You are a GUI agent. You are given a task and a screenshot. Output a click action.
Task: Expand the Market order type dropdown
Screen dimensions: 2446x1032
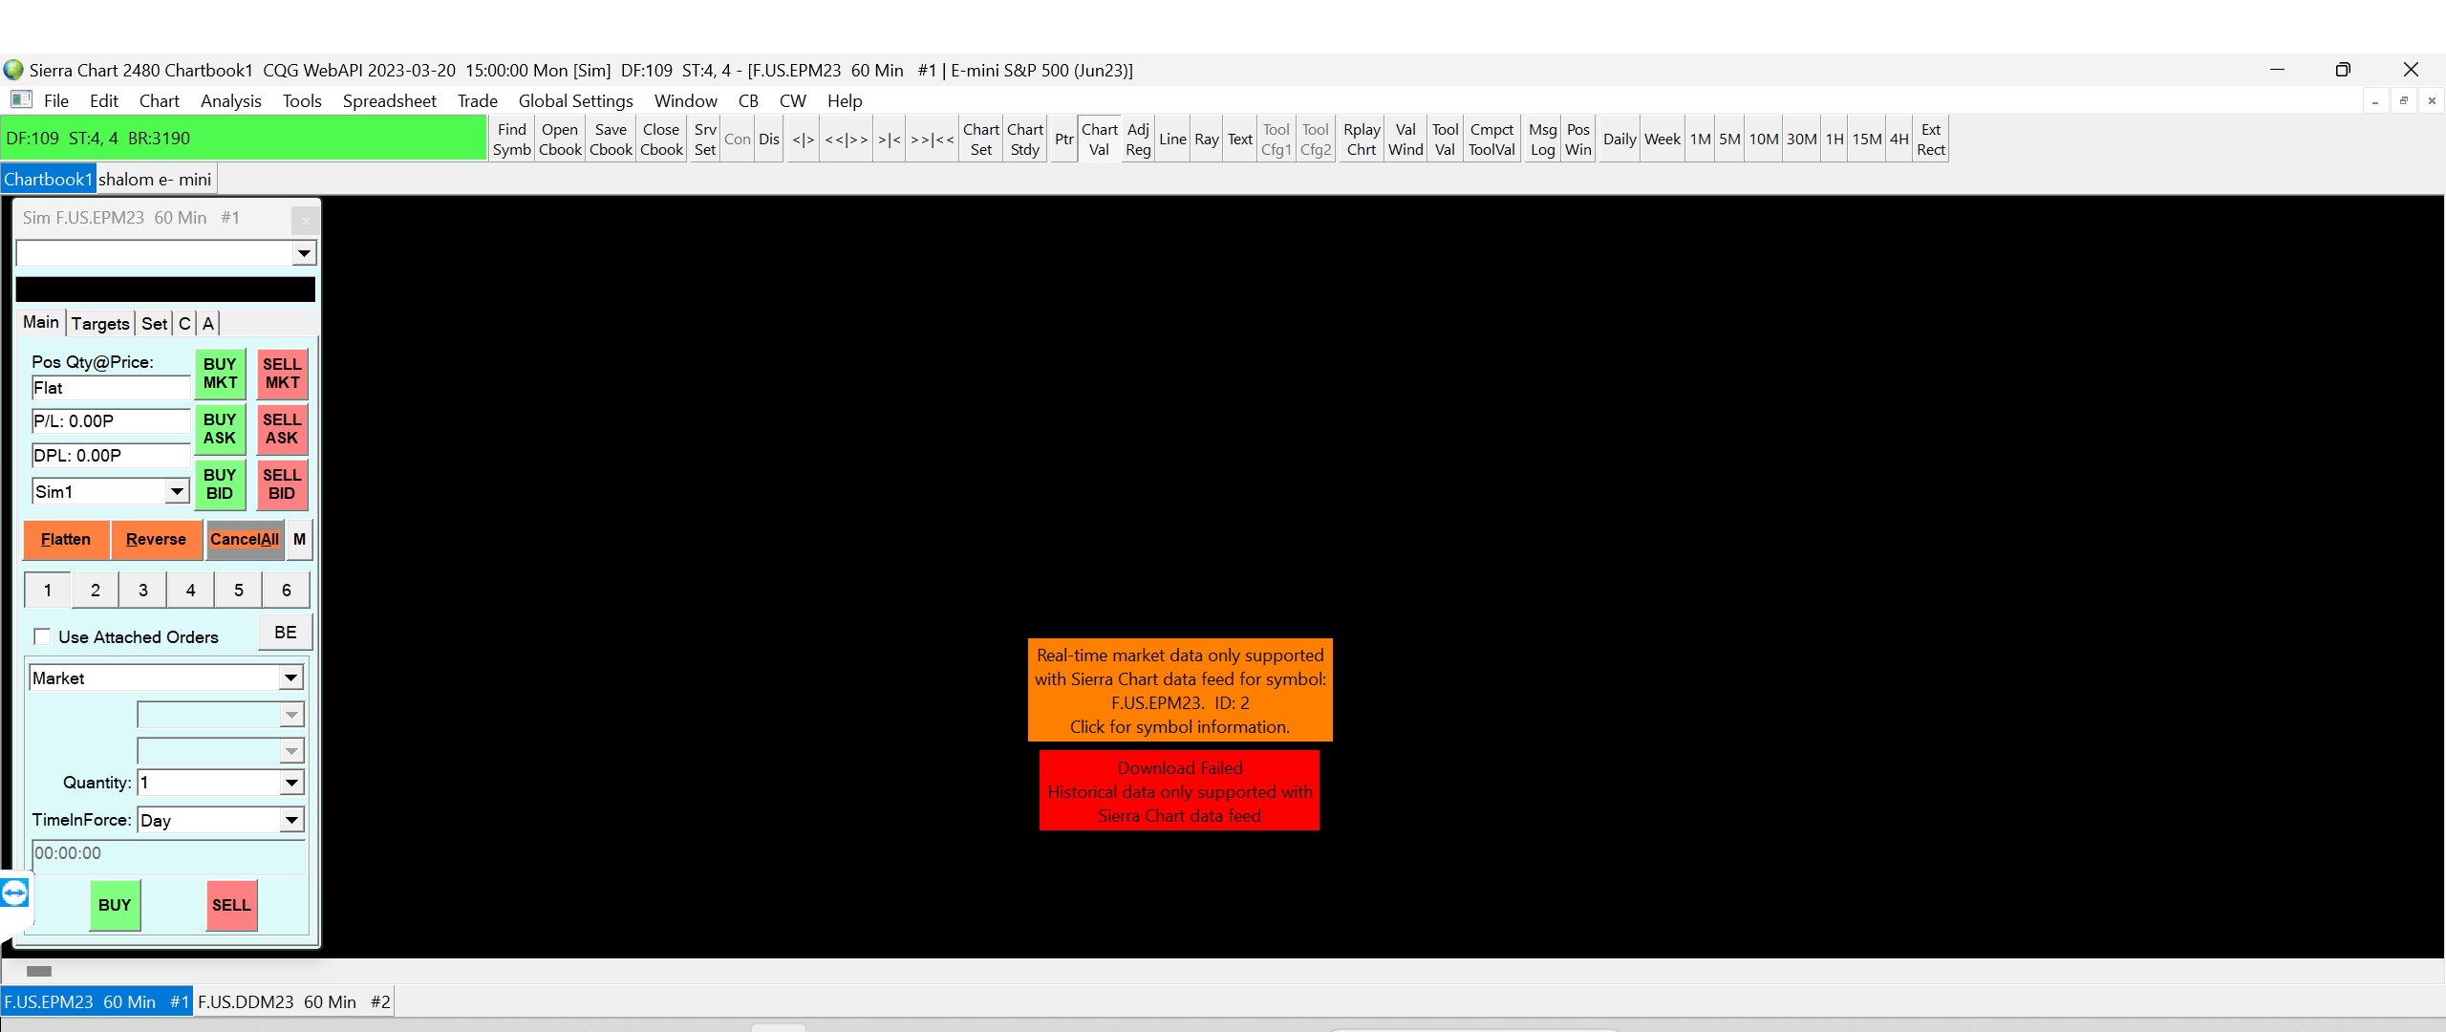[290, 678]
